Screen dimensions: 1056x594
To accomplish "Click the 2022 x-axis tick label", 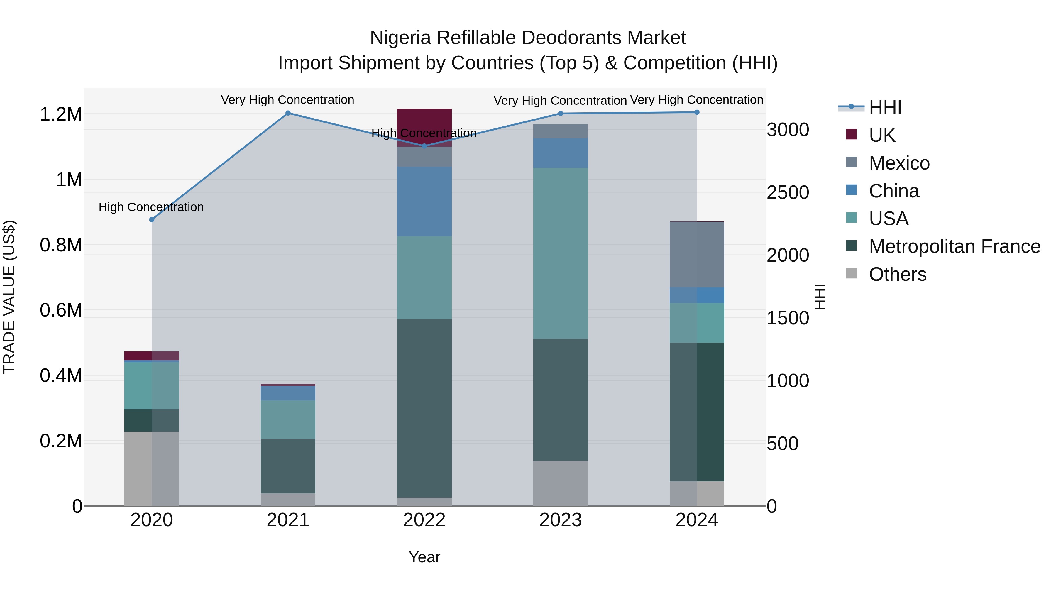I will click(x=424, y=520).
